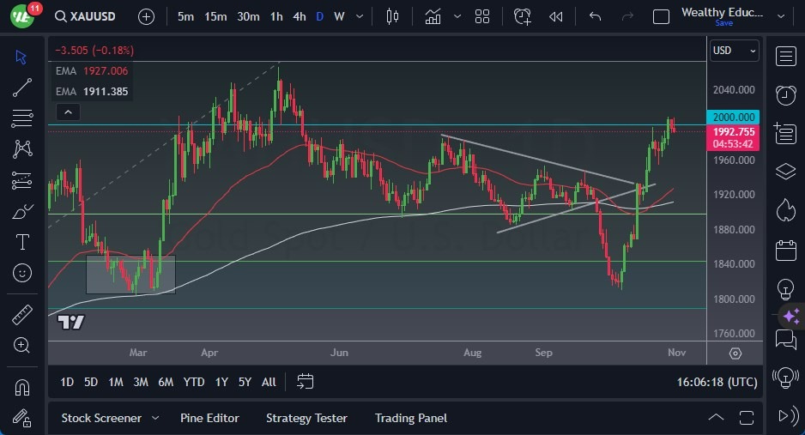Viewport: 805px width, 435px height.
Task: Expand the Stock Screener dropdown arrow
Action: 155,418
